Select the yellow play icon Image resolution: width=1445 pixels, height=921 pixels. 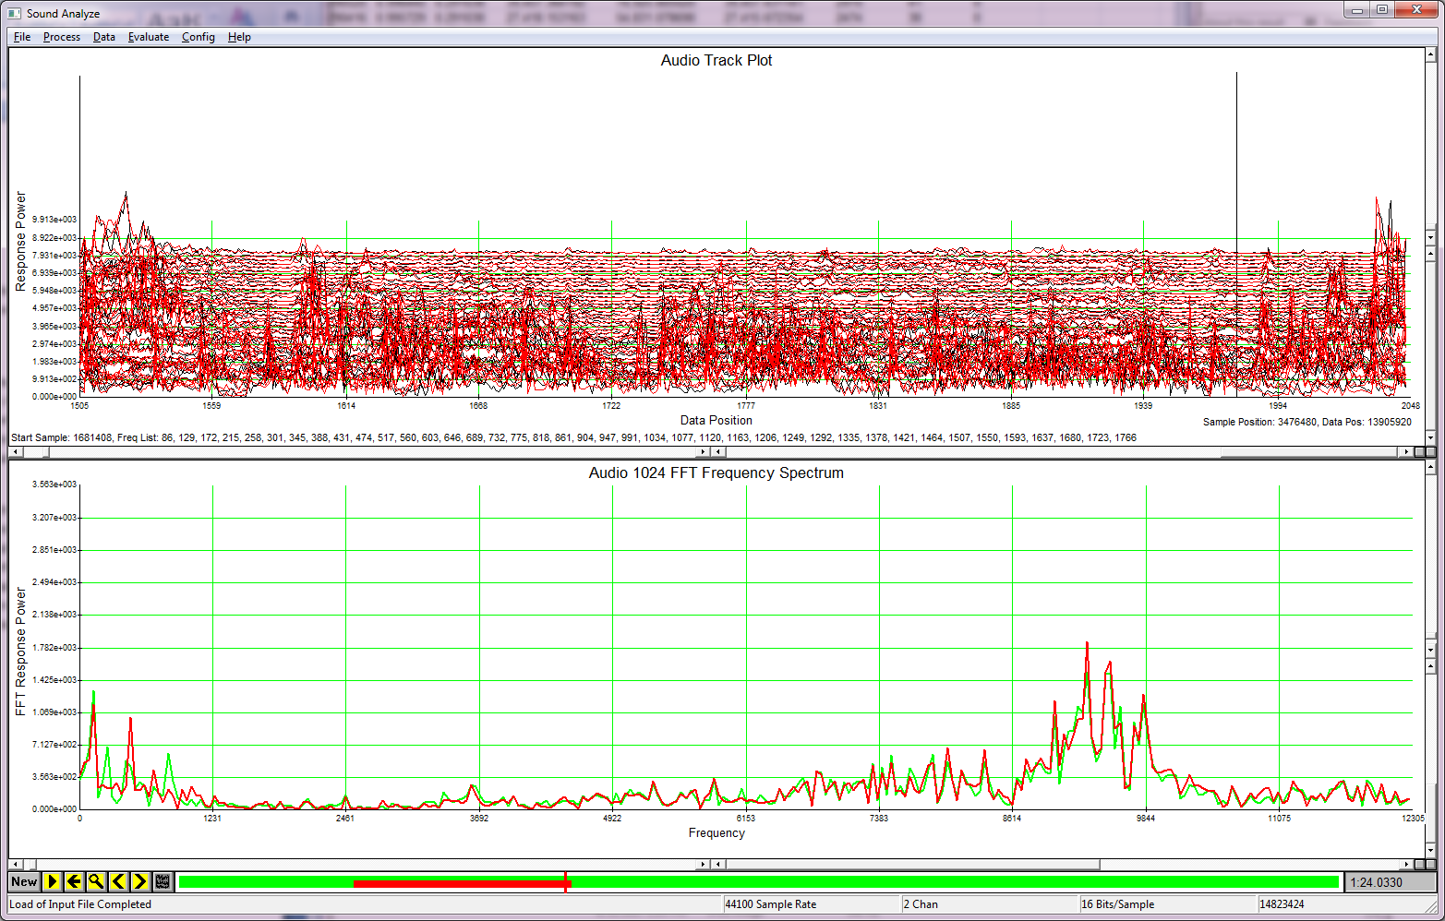(53, 881)
